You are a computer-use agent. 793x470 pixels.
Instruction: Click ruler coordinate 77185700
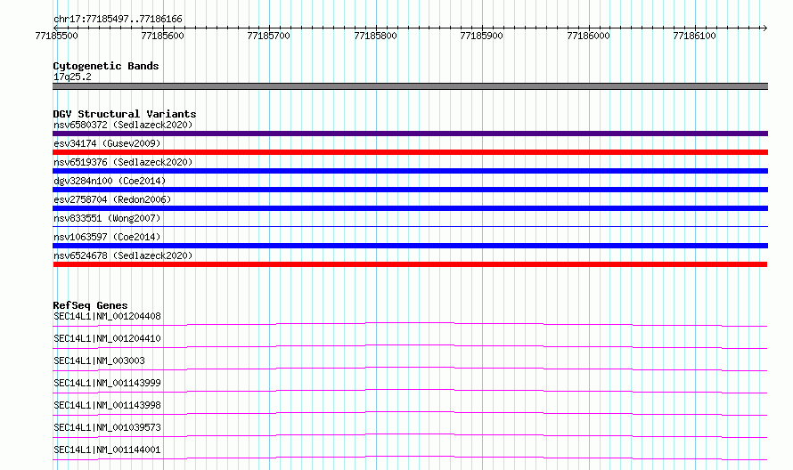[x=268, y=36]
